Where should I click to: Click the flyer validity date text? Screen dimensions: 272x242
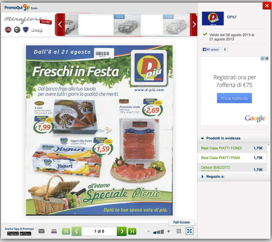[232, 37]
